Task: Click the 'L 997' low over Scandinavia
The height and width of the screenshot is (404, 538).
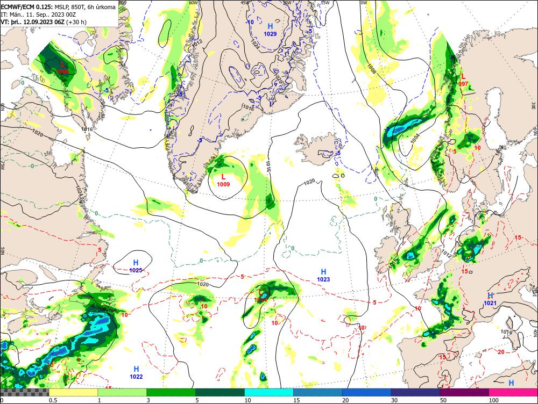Action: click(463, 80)
